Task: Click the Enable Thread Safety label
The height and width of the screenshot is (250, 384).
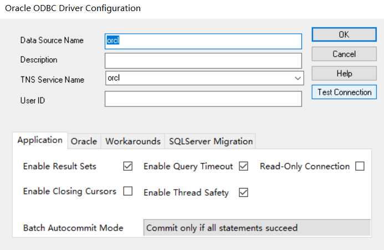Action: [186, 193]
